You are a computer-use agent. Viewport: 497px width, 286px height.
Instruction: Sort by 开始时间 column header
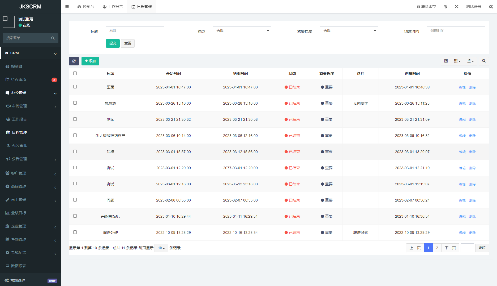173,74
